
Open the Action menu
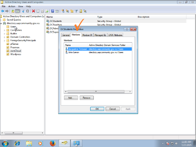click(12, 7)
